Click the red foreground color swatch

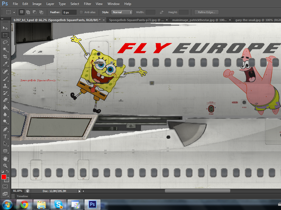pyautogui.click(x=4, y=177)
